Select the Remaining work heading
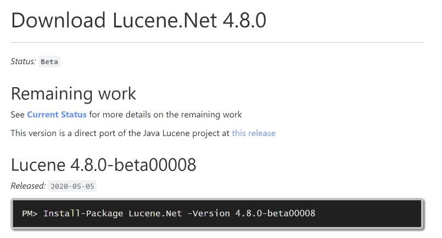 [x=73, y=93]
